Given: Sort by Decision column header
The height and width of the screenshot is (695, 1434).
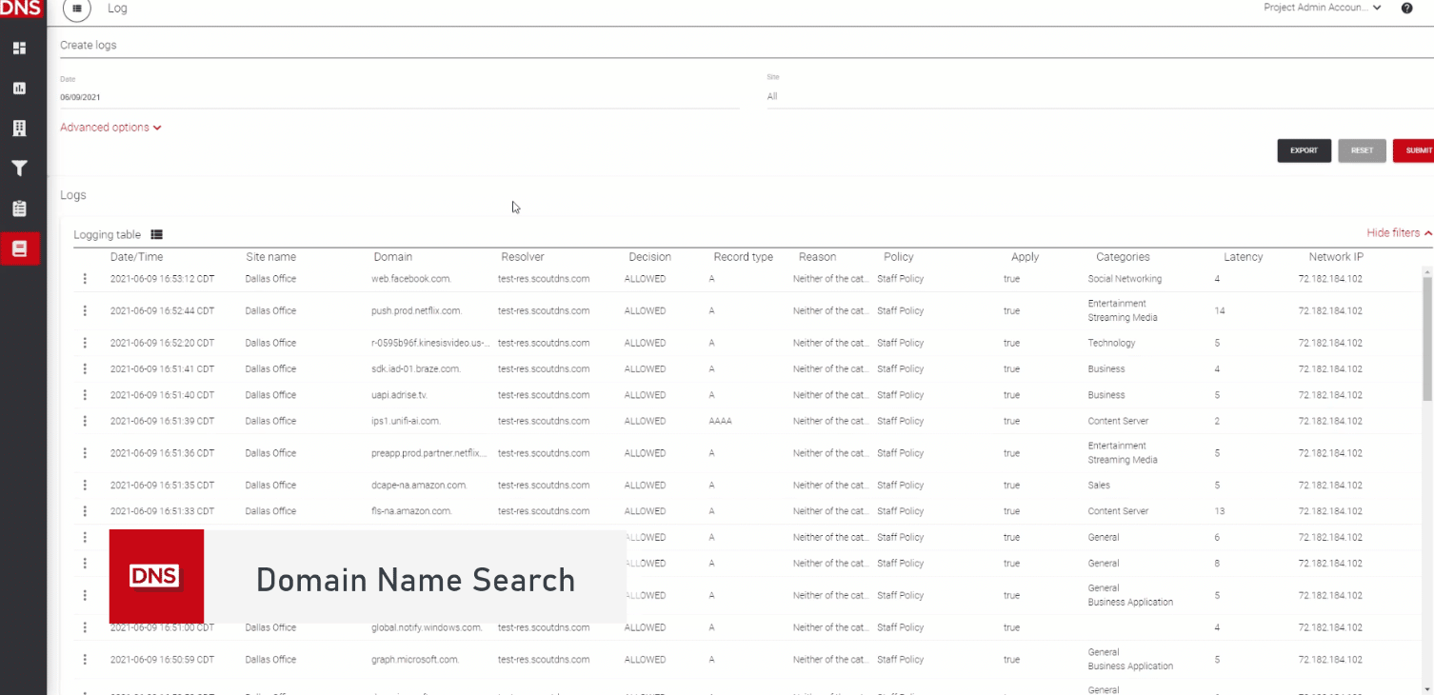Looking at the screenshot, I should (x=649, y=257).
